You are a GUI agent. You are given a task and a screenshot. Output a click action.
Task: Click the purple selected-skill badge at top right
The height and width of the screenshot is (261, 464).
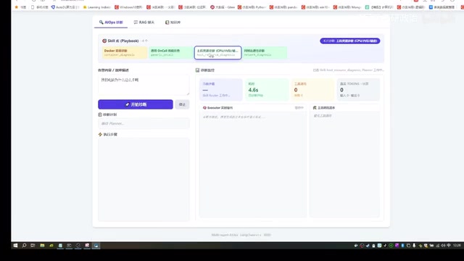click(349, 41)
